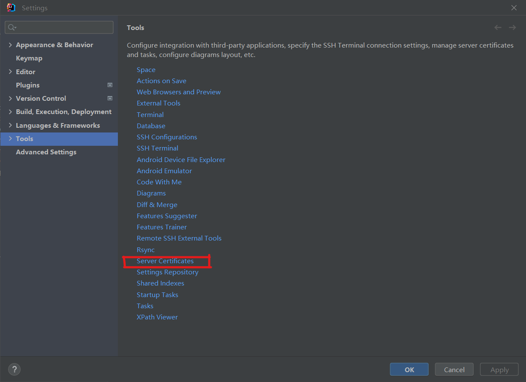
Task: Dismiss the dialog with Cancel
Action: tap(454, 370)
